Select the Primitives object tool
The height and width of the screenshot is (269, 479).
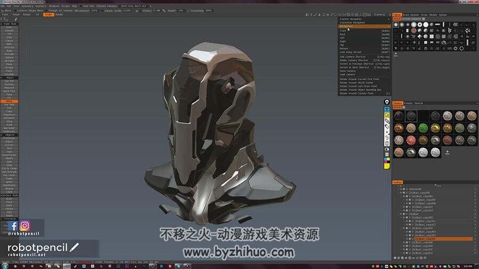10,138
